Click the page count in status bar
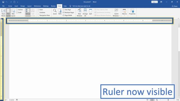 tap(5, 100)
